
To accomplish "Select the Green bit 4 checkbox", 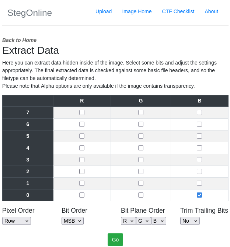I will coord(141,148).
